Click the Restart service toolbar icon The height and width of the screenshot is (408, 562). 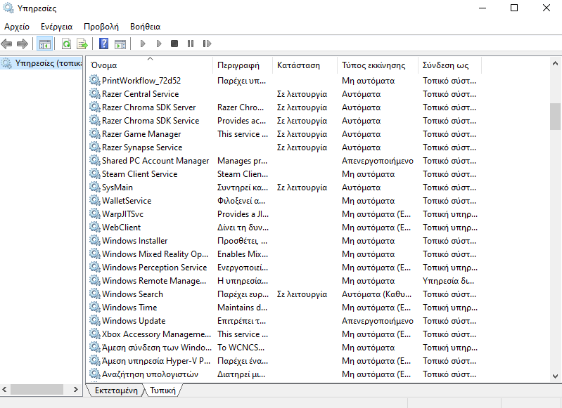(x=207, y=44)
